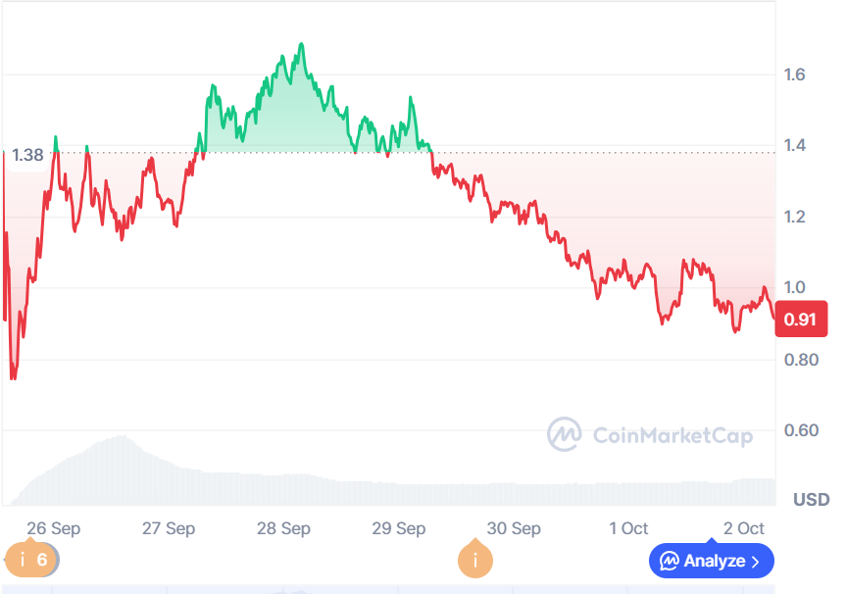Select the 30 Sep date label
Viewport: 846px width, 594px height.
(x=514, y=528)
